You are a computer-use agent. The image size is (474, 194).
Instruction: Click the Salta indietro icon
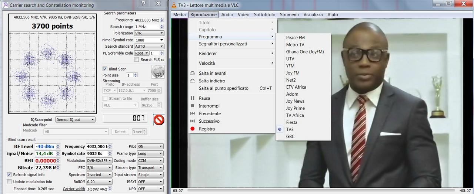[x=192, y=81]
